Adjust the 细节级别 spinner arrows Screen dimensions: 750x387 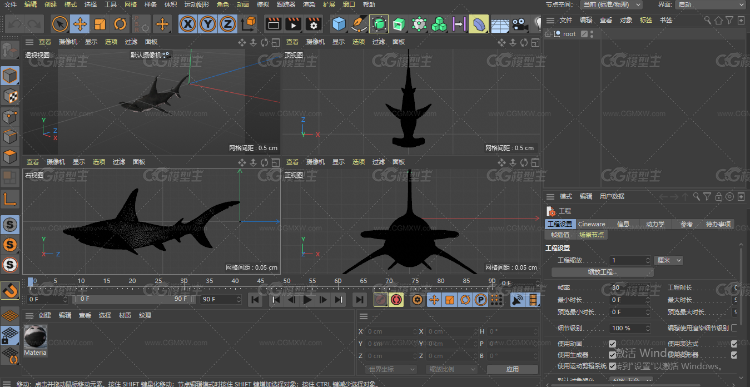pyautogui.click(x=648, y=328)
